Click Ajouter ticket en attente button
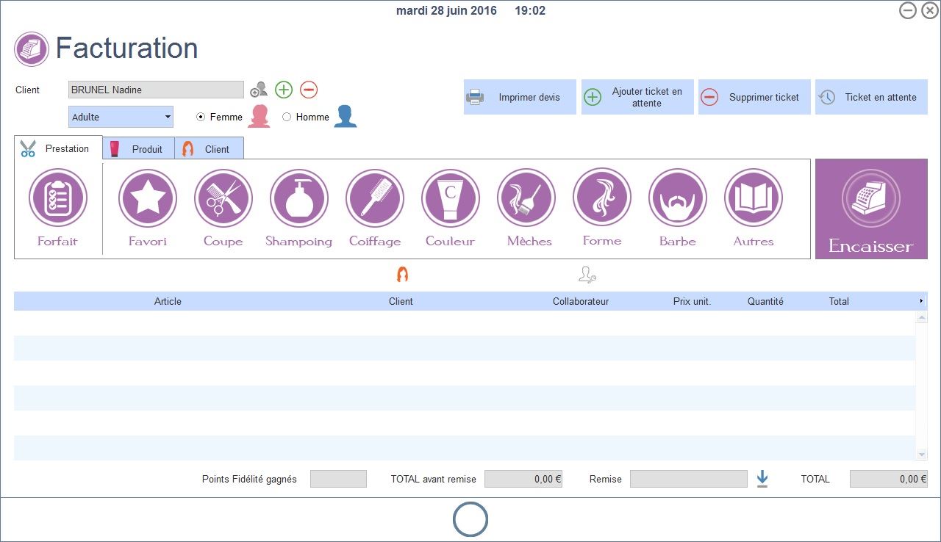 pyautogui.click(x=637, y=97)
